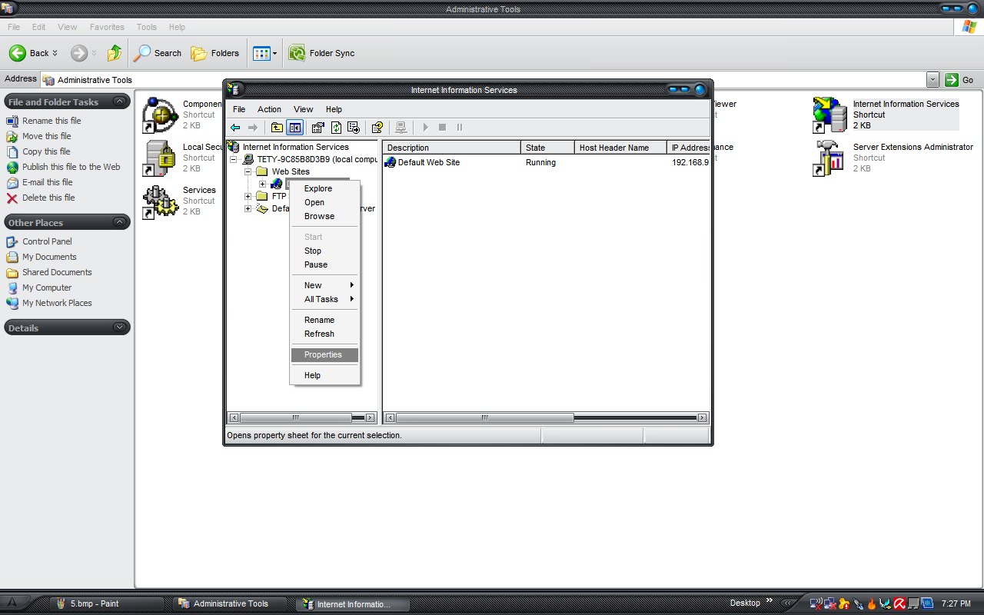Click the Component Services shortcut icon
Image resolution: width=984 pixels, height=615 pixels.
[160, 115]
